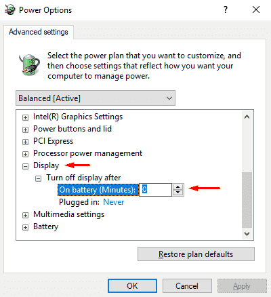Expand Processor power management node
Screen dimensions: 271x297
[25, 154]
